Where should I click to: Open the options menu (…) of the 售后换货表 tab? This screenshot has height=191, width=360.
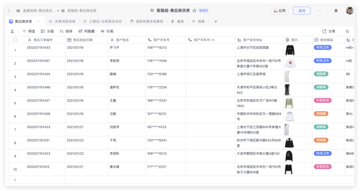click(x=38, y=21)
